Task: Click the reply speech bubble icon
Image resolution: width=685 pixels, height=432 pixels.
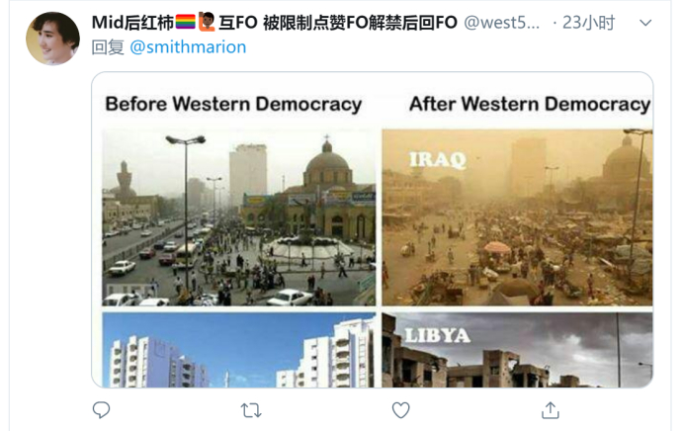Action: 102,409
